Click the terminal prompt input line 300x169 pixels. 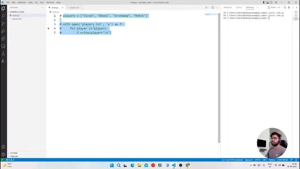[x=247, y=18]
